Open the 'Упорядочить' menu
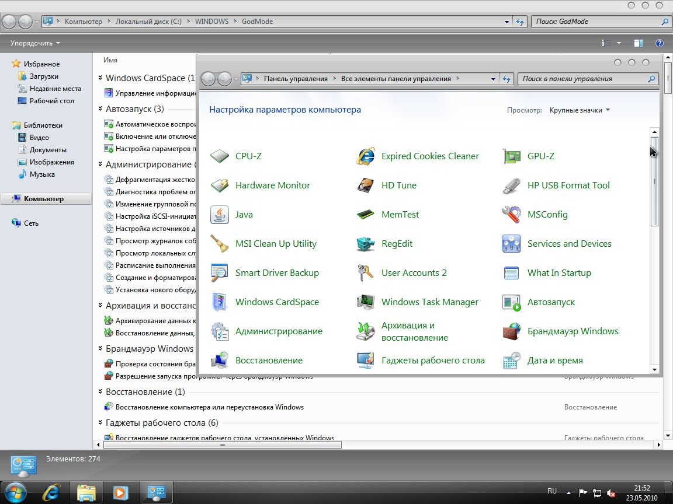This screenshot has height=504, width=673. (35, 43)
